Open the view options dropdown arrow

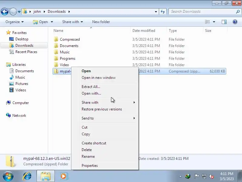click(x=214, y=22)
